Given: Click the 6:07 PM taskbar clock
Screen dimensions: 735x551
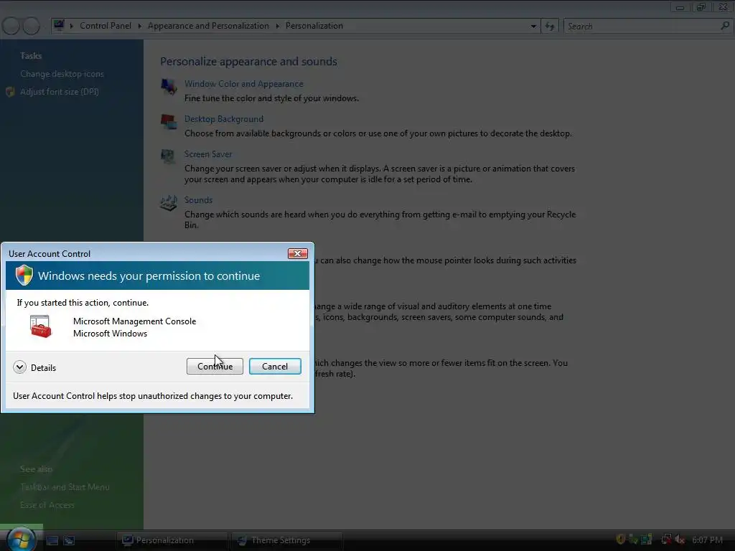Looking at the screenshot, I should coord(707,540).
